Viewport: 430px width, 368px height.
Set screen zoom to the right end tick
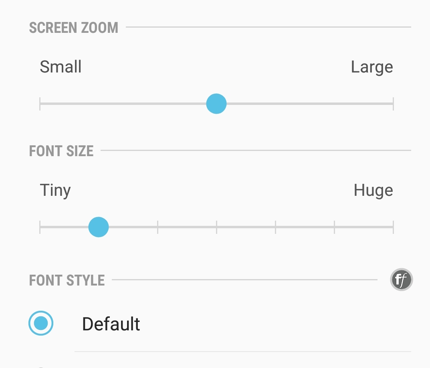point(393,104)
